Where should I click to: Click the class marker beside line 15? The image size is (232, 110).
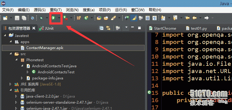pos(149,92)
